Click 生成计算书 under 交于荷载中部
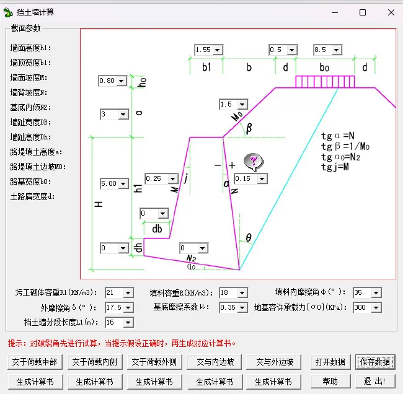 point(35,382)
